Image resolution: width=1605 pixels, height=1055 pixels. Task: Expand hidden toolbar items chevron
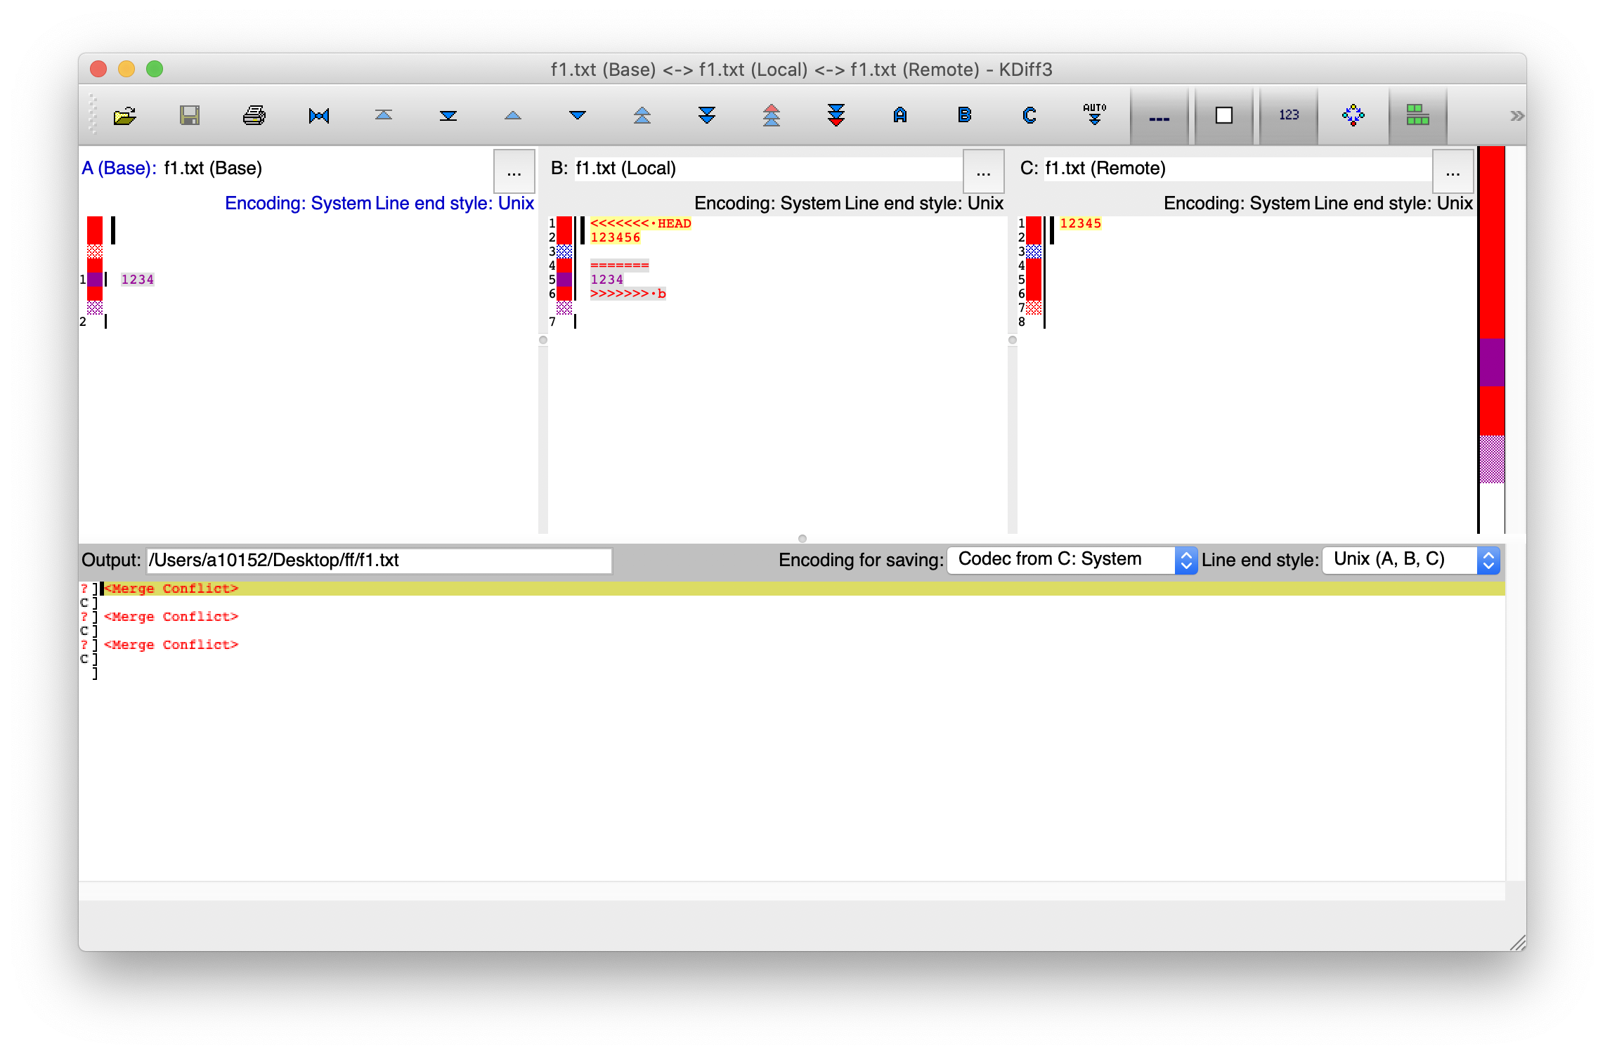pos(1516,116)
